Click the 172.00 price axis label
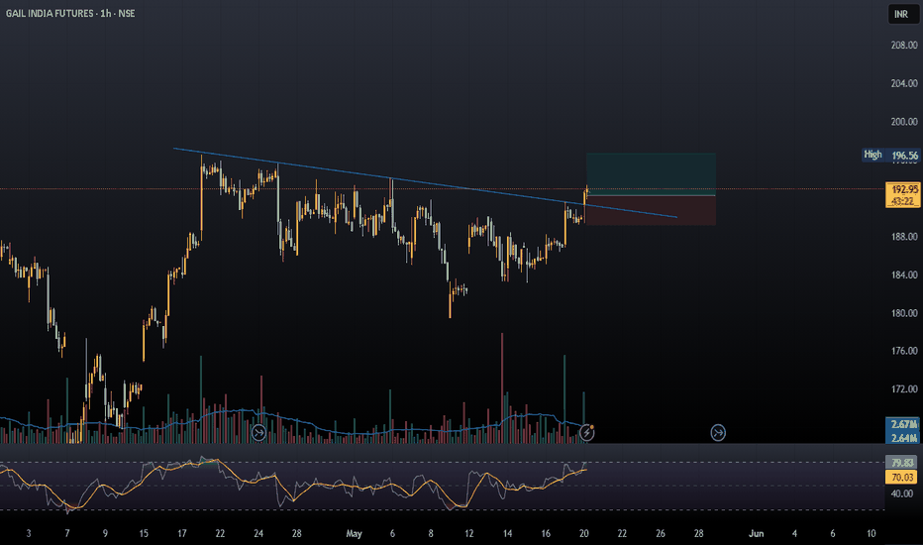The image size is (923, 545). (x=904, y=388)
